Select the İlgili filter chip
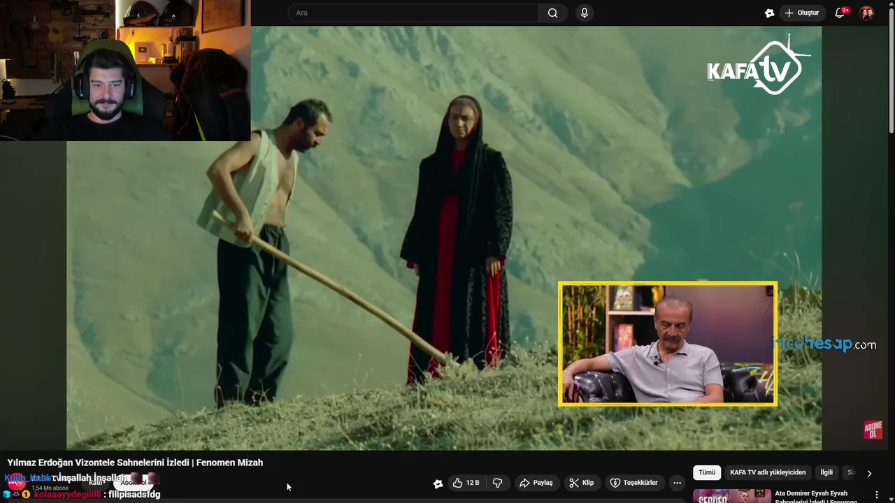Viewport: 895px width, 503px height. click(x=826, y=472)
